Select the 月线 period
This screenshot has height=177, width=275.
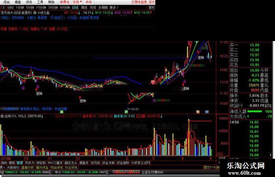click(93, 8)
